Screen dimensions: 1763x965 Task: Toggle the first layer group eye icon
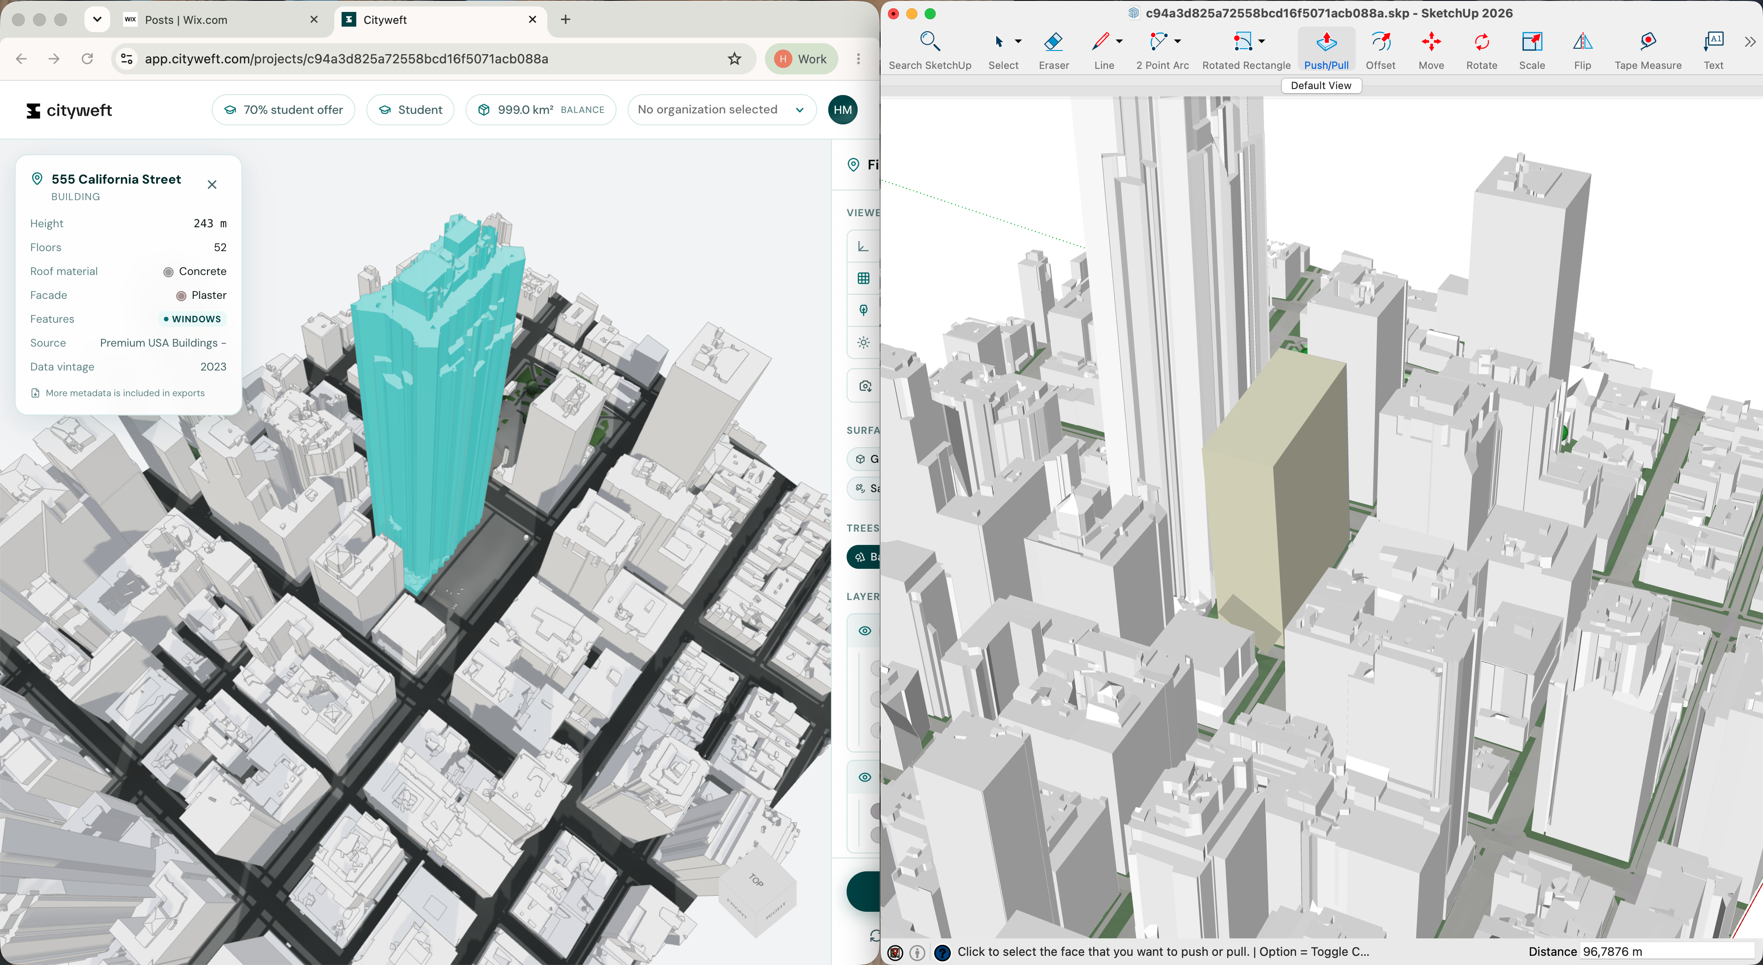[865, 630]
